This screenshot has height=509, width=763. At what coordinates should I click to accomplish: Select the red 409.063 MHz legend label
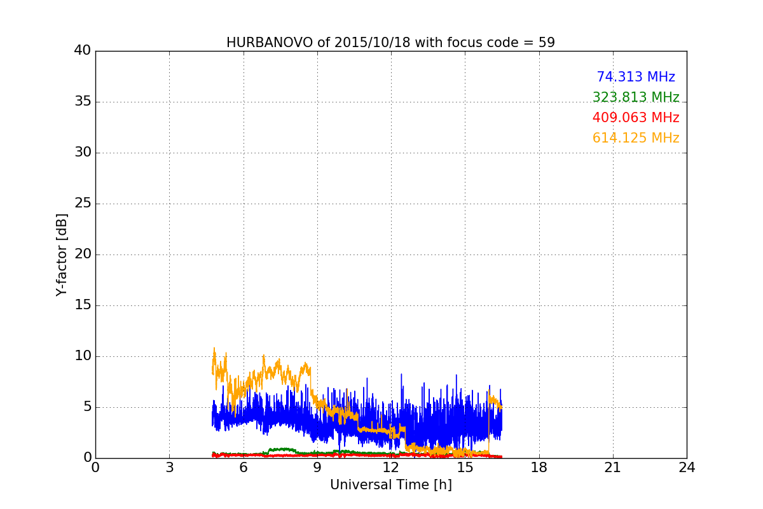pos(636,118)
